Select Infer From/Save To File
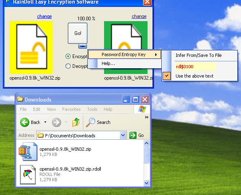 [x=199, y=55]
